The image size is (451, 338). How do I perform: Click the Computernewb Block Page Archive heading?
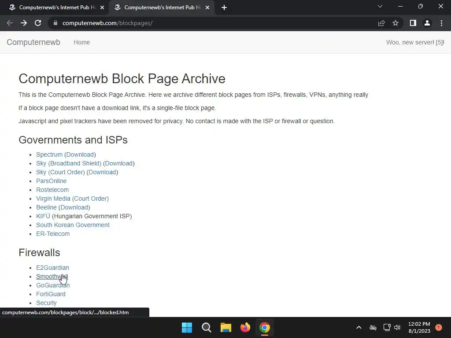tap(122, 79)
